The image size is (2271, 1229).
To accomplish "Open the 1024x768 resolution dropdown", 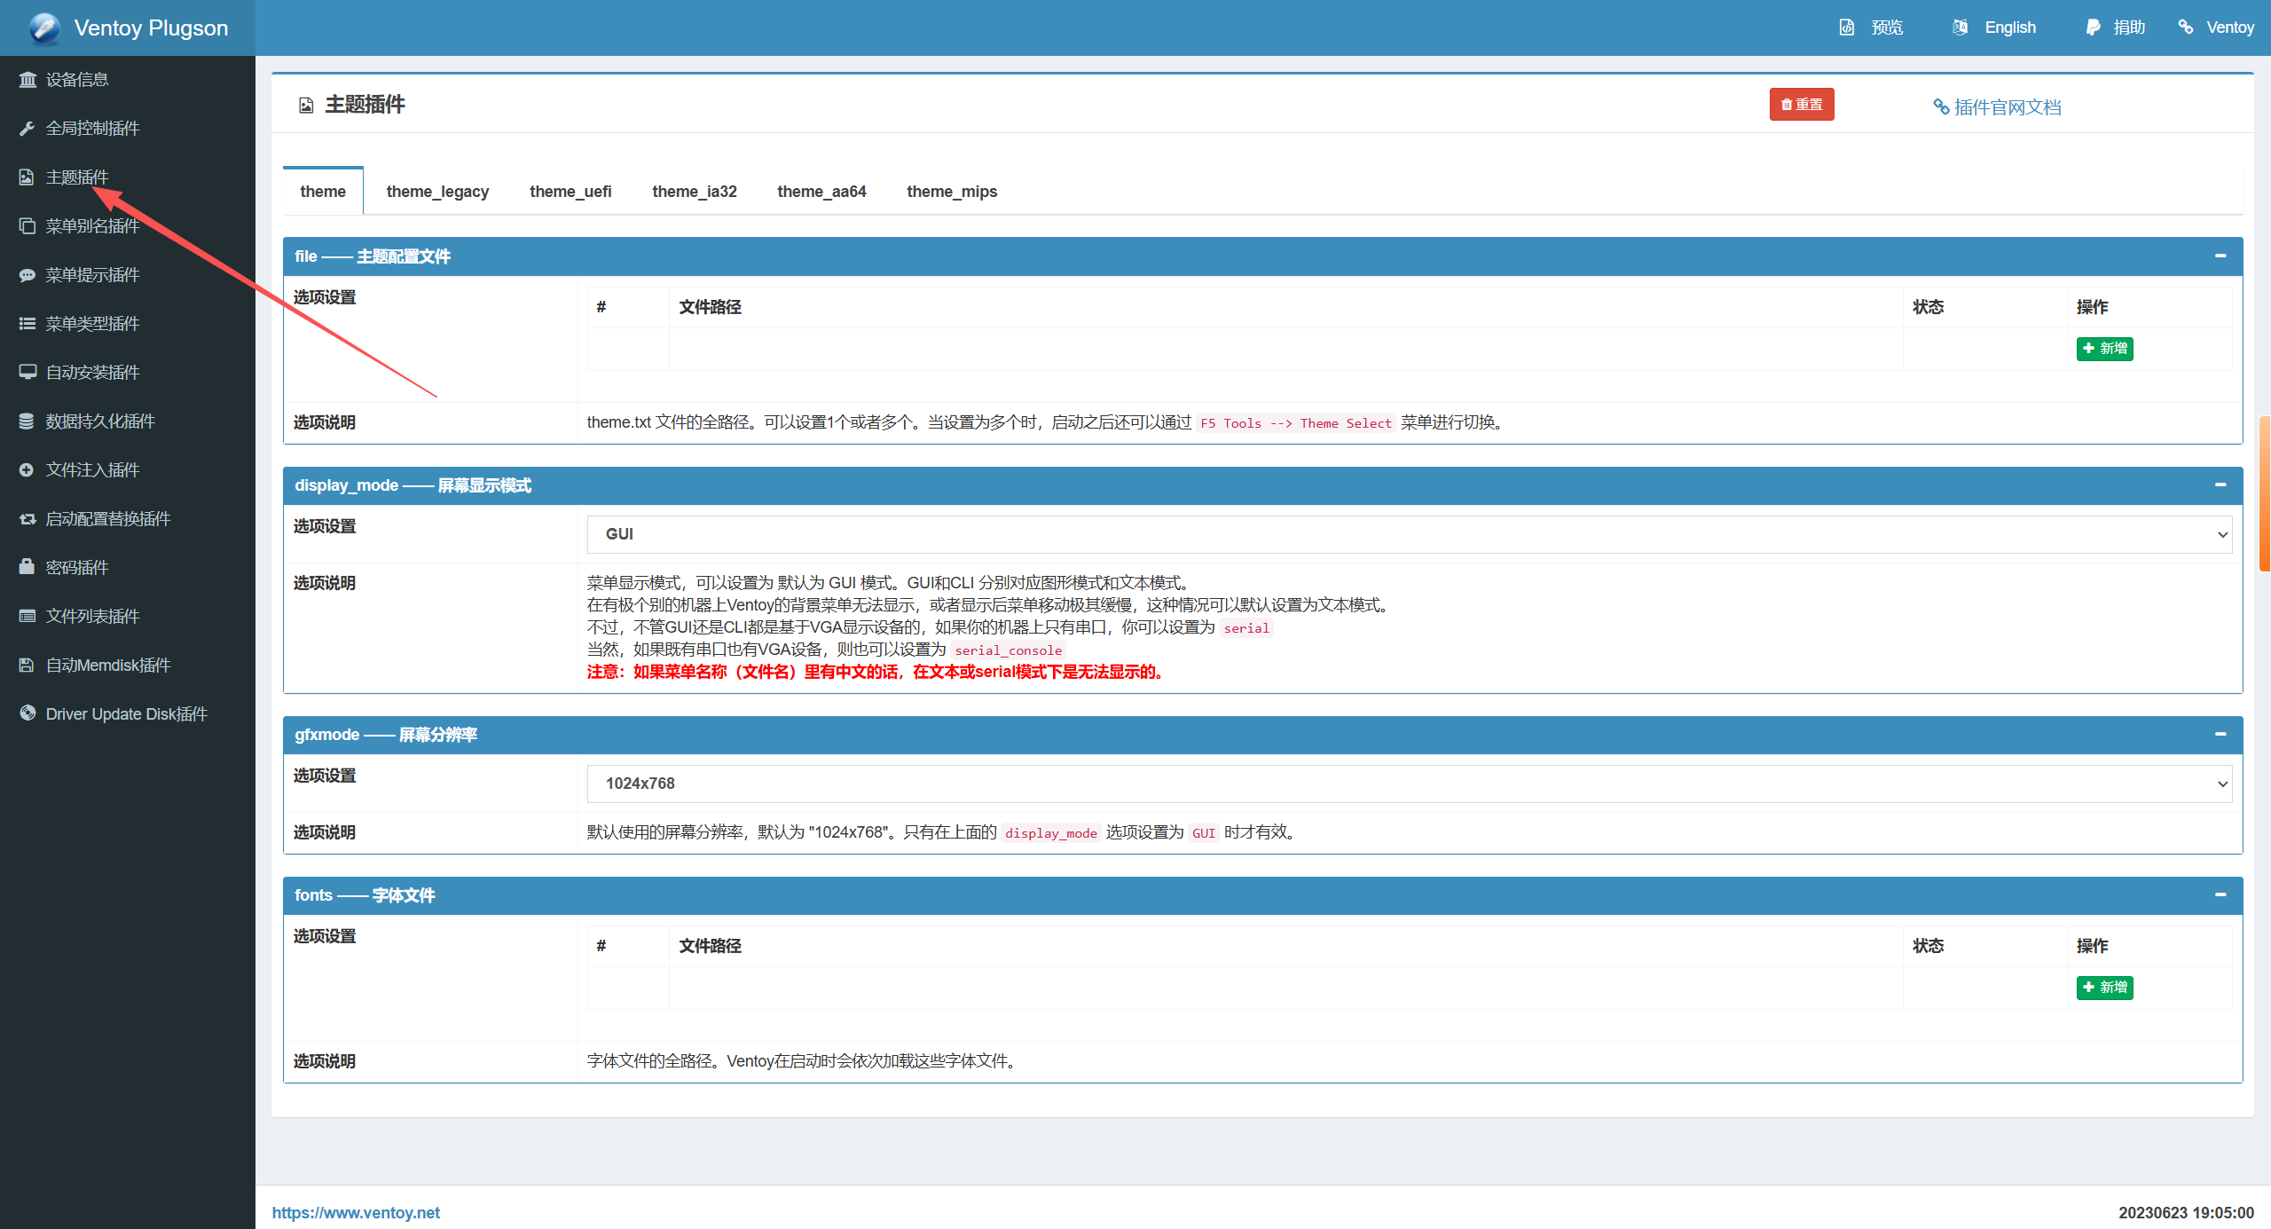I will 1409,784.
